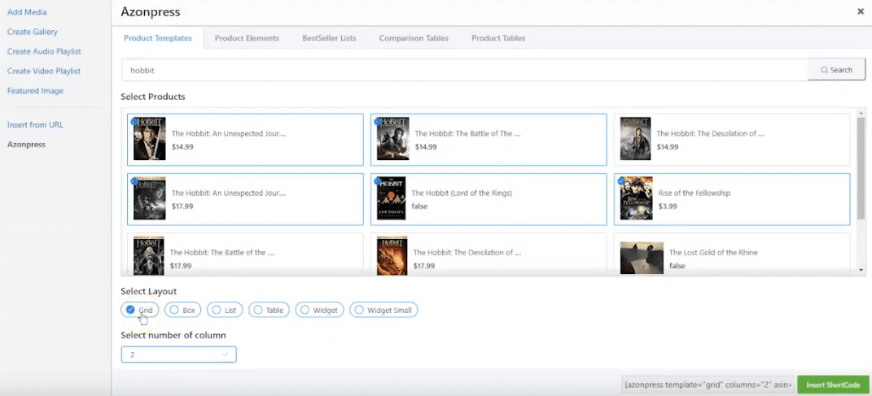Pick the Widget layout option

[320, 310]
